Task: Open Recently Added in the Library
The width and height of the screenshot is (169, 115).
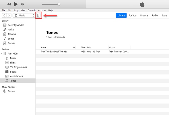Action: click(x=16, y=25)
